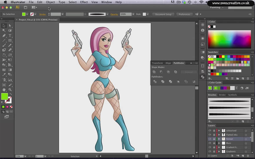255x159 pixels.
Task: Open the Opacity value dropdown
Action: click(x=133, y=14)
